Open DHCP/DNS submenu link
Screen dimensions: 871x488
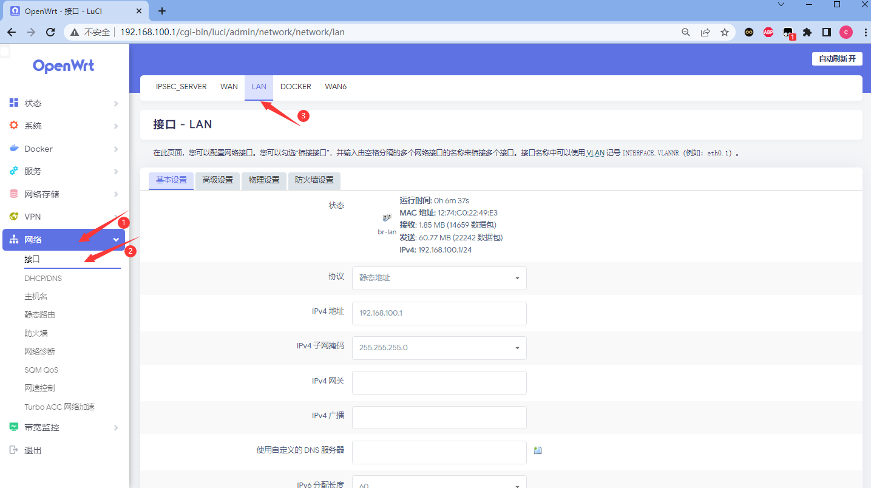coord(43,279)
